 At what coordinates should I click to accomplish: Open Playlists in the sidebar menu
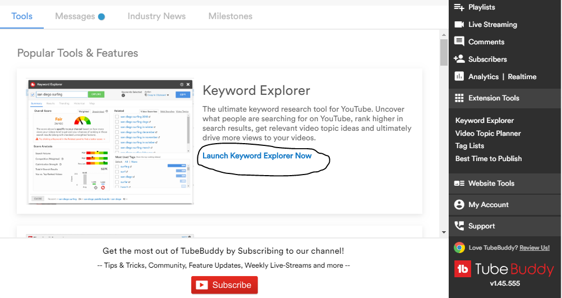(482, 7)
